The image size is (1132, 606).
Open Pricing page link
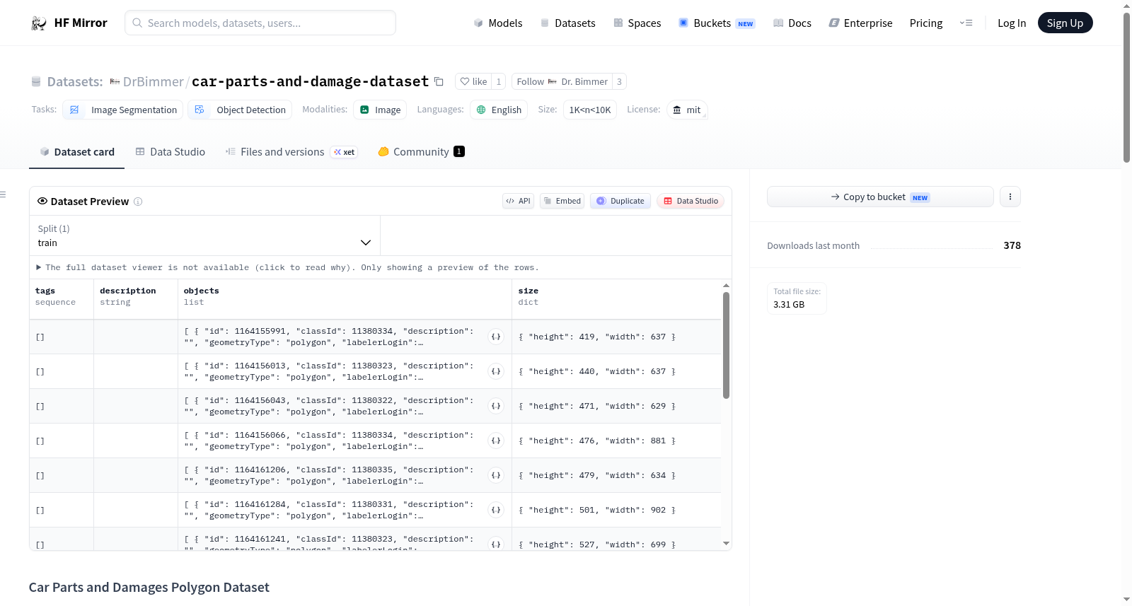point(926,23)
